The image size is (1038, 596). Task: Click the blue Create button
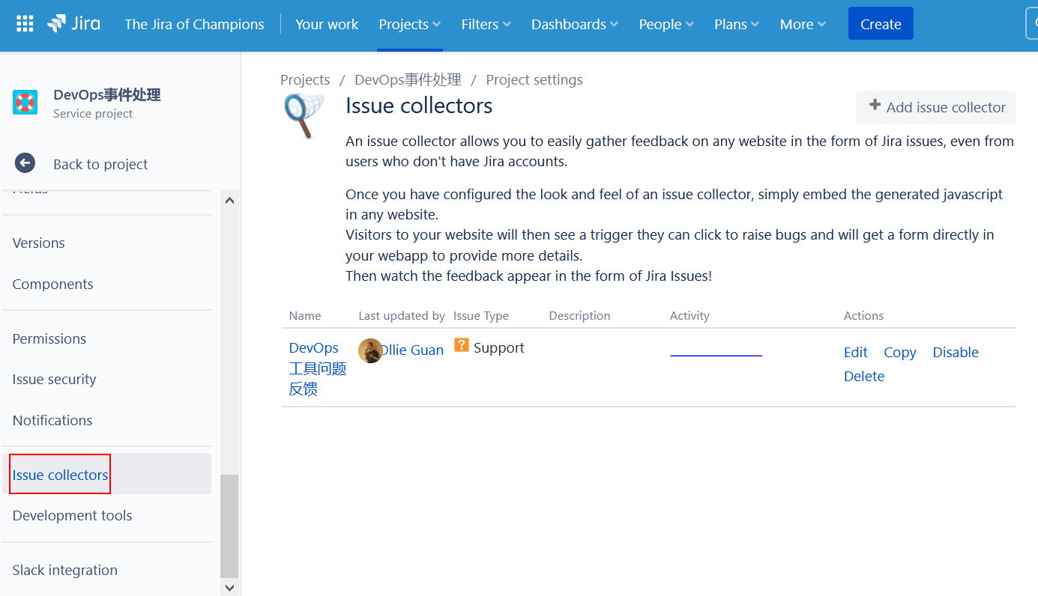pos(881,24)
